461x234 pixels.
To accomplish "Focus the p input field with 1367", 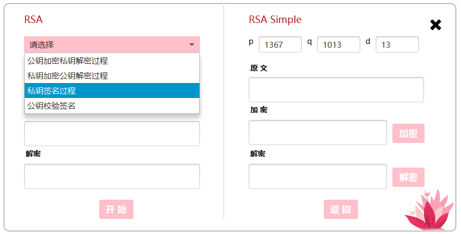I will [280, 44].
